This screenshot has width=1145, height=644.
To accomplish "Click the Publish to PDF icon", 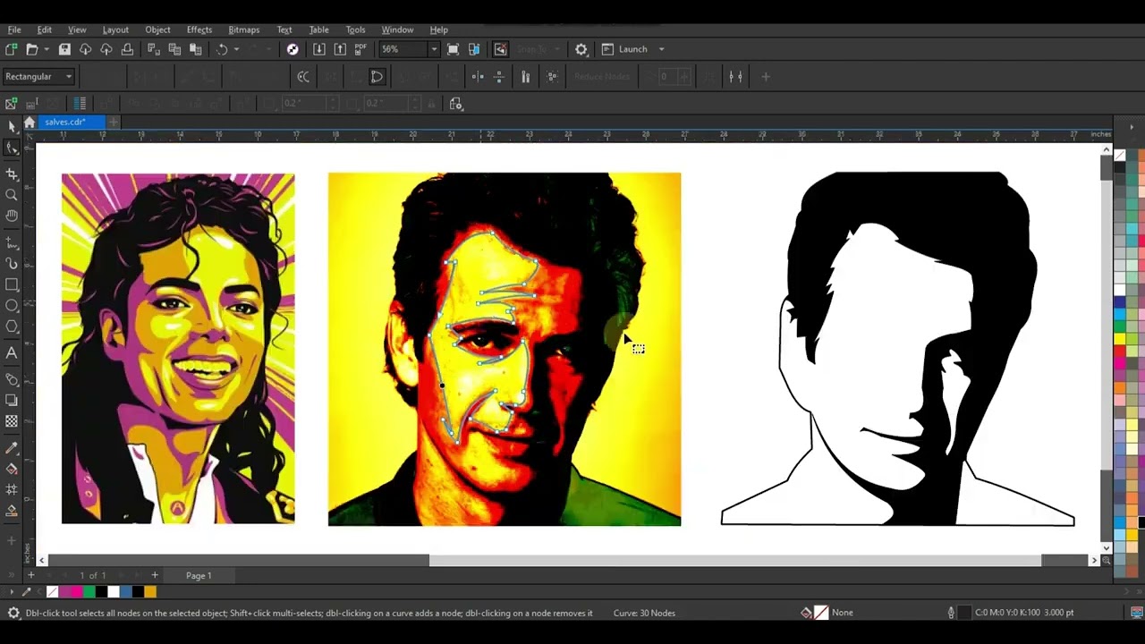I will [360, 49].
